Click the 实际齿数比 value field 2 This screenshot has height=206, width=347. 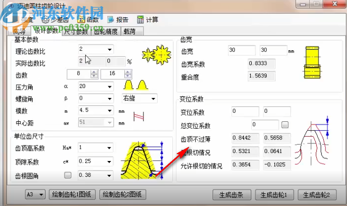point(92,61)
